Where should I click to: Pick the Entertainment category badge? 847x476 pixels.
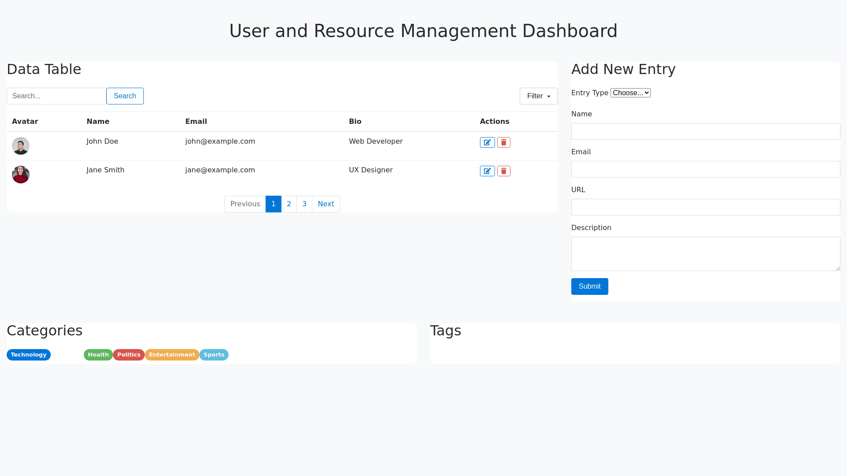[x=172, y=355]
